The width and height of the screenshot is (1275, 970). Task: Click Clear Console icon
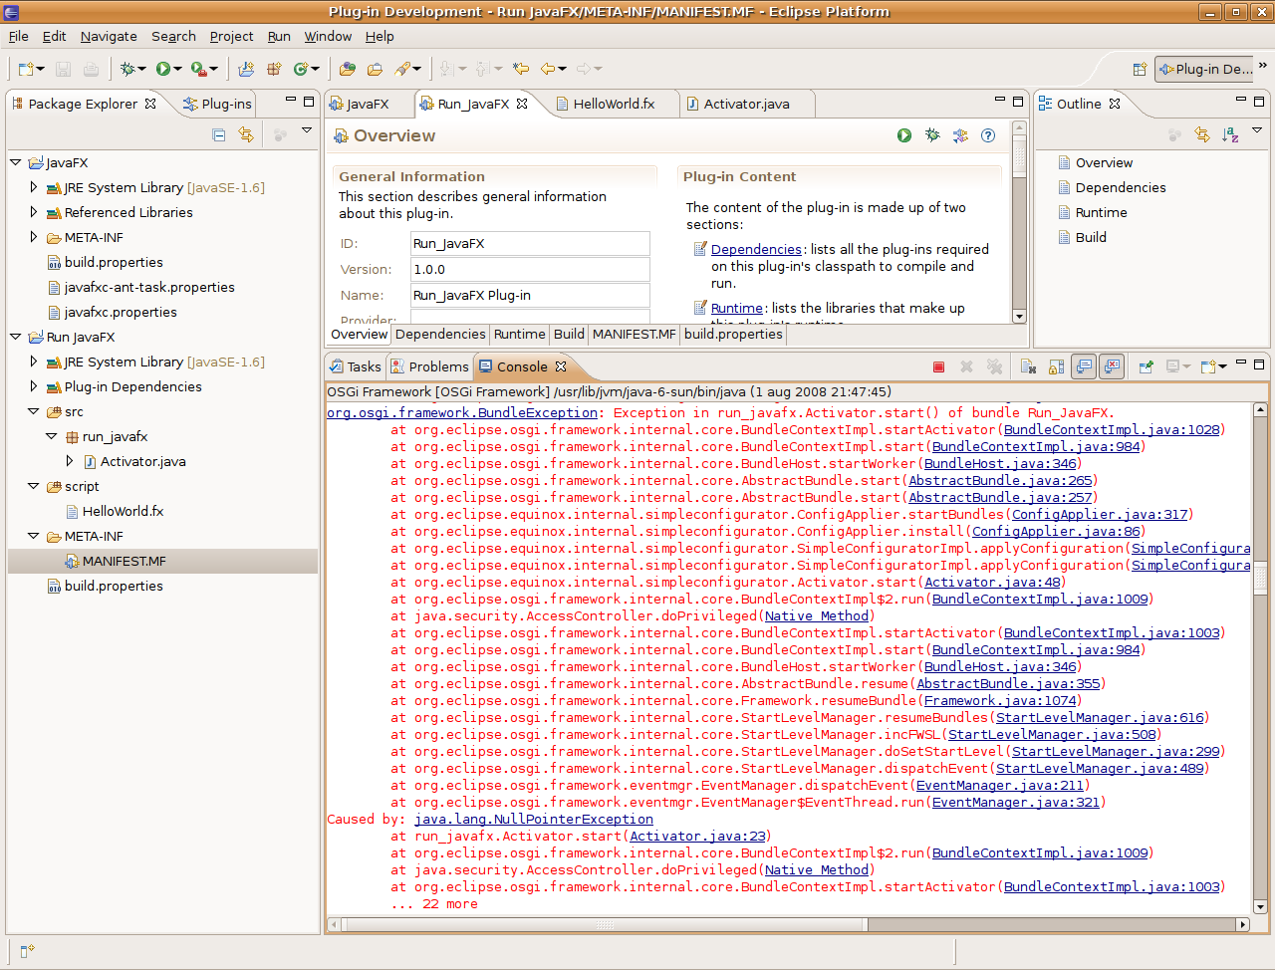click(x=1028, y=366)
